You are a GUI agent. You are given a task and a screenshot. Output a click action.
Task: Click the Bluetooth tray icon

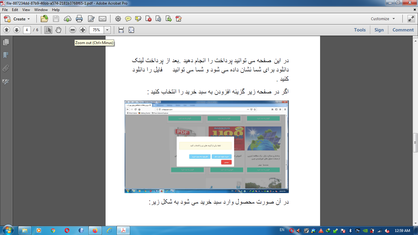pyautogui.click(x=351, y=231)
